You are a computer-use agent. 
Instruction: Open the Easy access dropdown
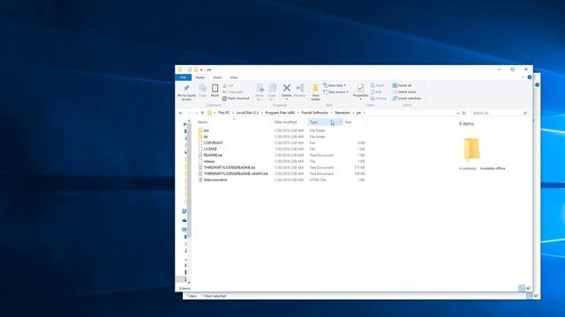coord(336,92)
